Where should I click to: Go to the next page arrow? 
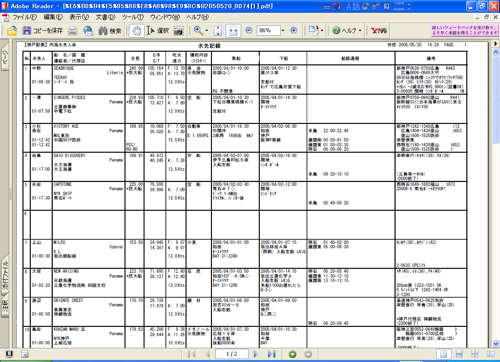256,354
